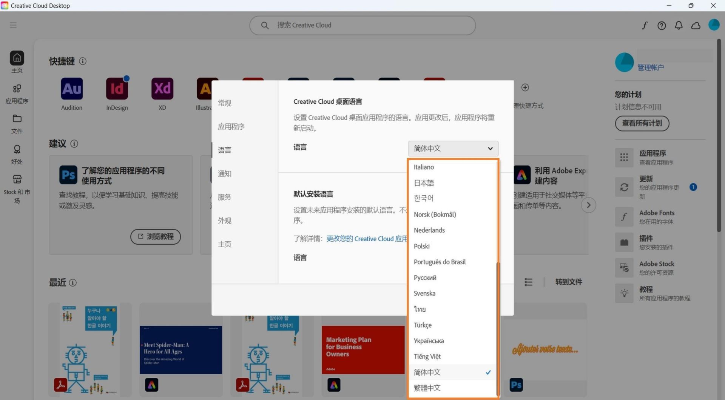Select 繁體中文 from language list
The width and height of the screenshot is (725, 400).
click(452, 388)
